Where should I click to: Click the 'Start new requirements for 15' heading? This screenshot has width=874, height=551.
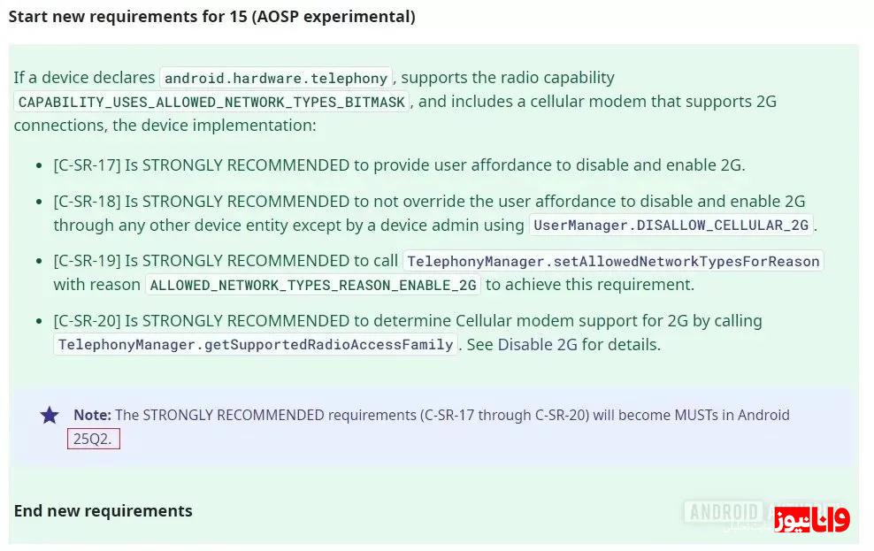coord(211,17)
